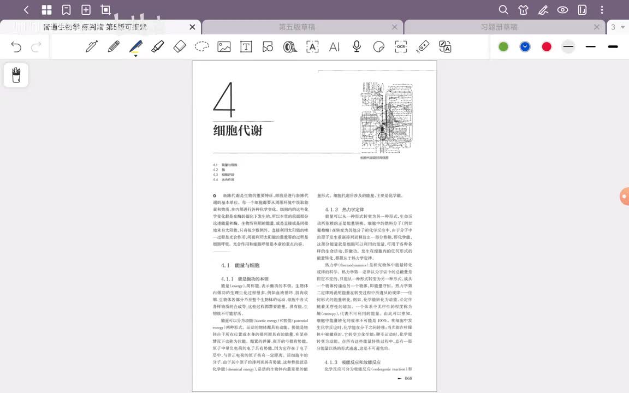Open the AI assistant tool
This screenshot has width=629, height=393.
334,47
